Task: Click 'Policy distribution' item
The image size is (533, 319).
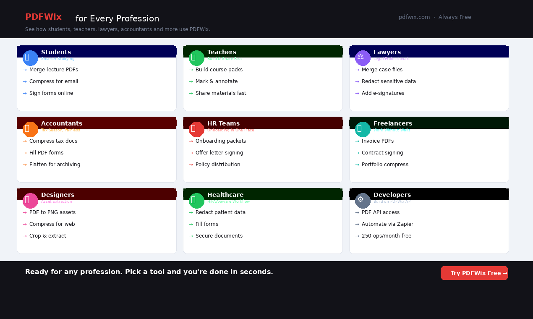Action: 218,165
